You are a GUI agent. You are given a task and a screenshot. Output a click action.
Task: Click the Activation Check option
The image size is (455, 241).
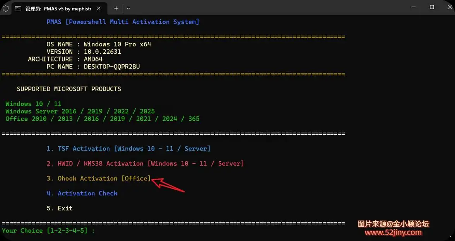82,193
